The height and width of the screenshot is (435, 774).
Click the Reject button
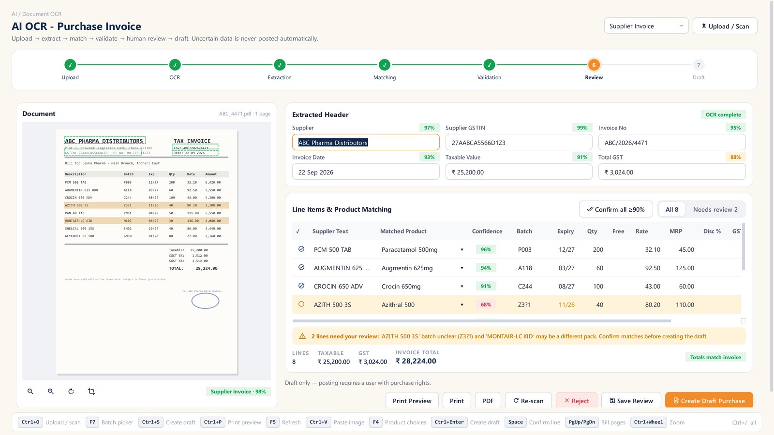pos(576,401)
